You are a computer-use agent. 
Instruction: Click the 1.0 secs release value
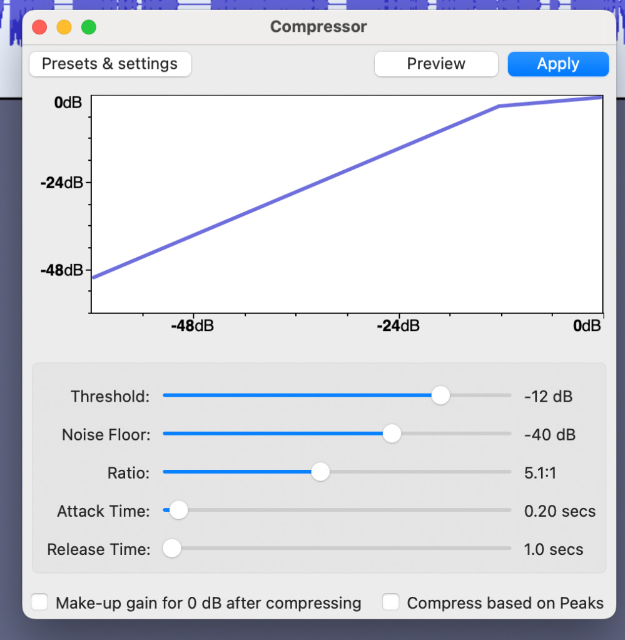click(x=554, y=549)
